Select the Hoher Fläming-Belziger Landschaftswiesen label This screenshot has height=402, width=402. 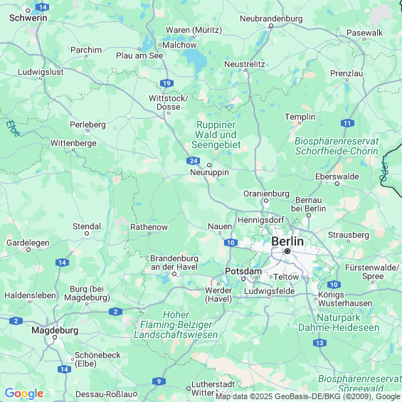pos(176,324)
